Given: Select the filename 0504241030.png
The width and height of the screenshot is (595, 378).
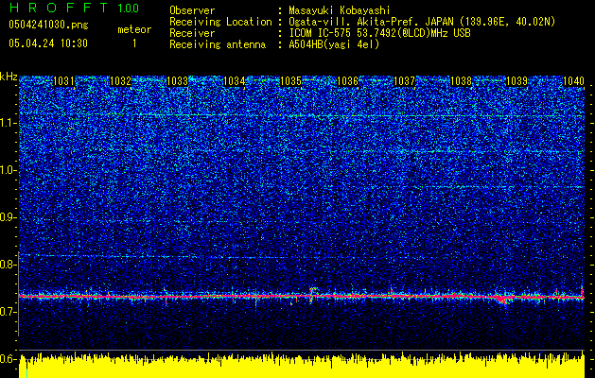Looking at the screenshot, I should (48, 25).
